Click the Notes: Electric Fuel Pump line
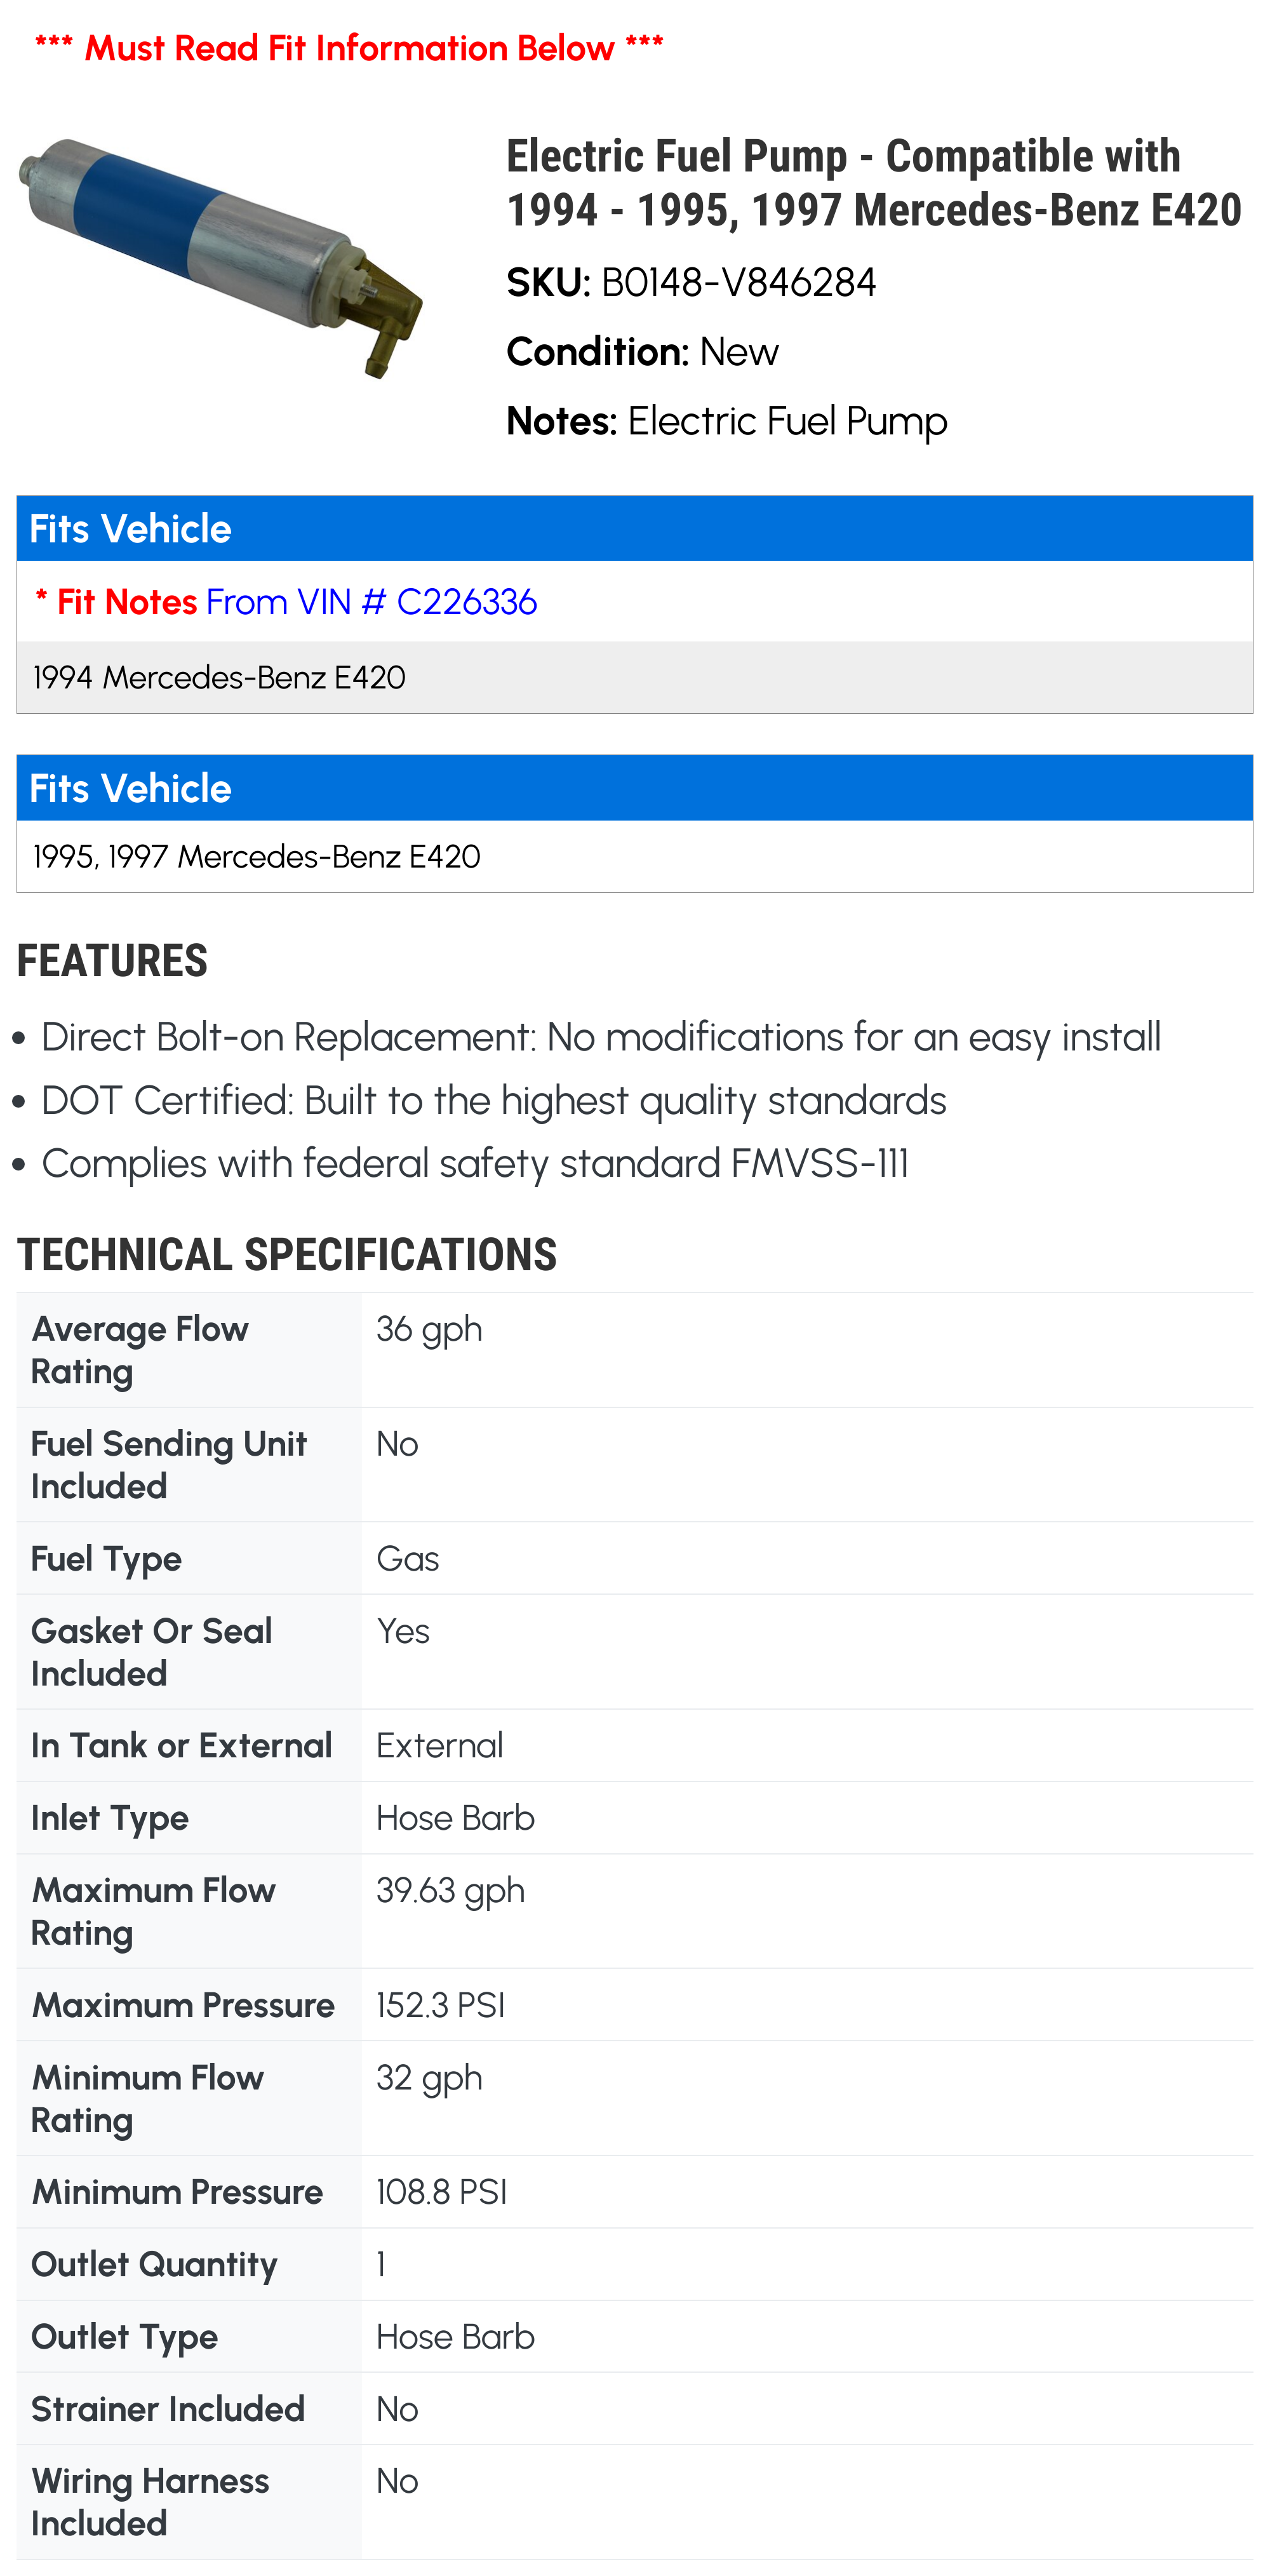Image resolution: width=1270 pixels, height=2576 pixels. [726, 421]
